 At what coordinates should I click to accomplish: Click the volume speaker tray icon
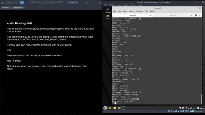pos(194,108)
